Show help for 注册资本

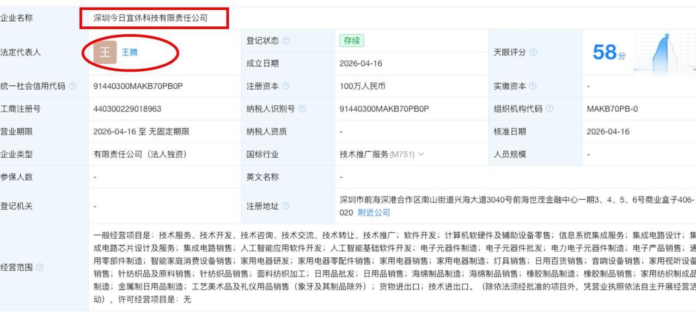pos(286,86)
